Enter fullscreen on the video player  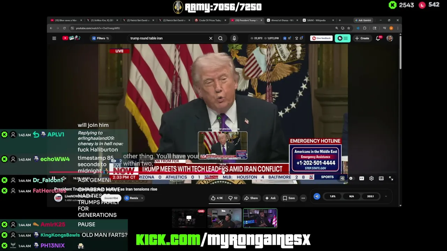(x=391, y=178)
